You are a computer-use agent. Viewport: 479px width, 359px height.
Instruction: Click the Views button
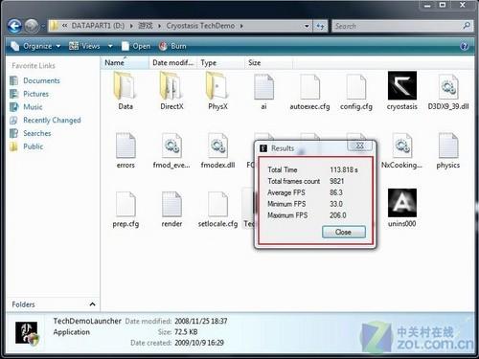click(84, 46)
